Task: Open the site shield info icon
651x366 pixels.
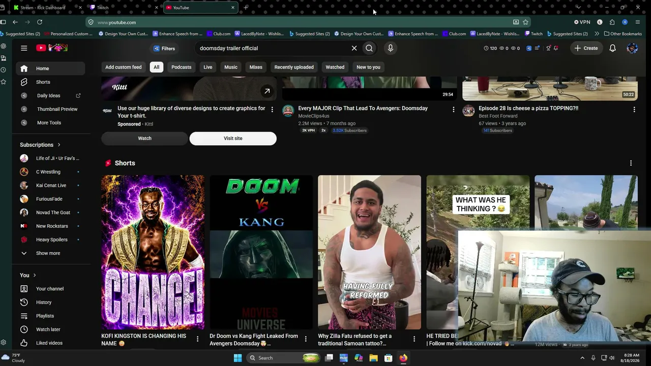Action: [x=91, y=22]
